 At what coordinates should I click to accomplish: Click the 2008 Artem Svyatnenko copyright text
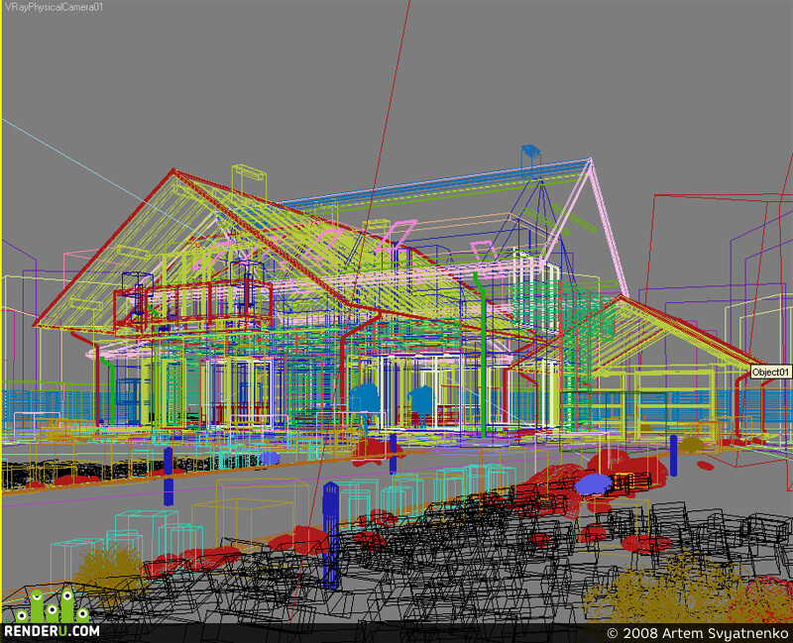click(698, 633)
